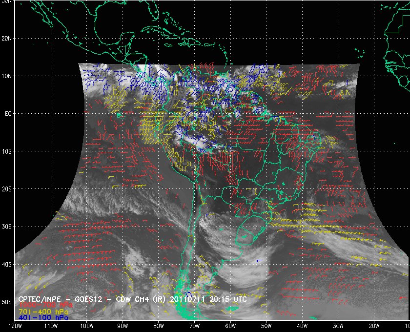The height and width of the screenshot is (332, 410).
Task: Click the 90W longitude label
Action: (x=123, y=326)
